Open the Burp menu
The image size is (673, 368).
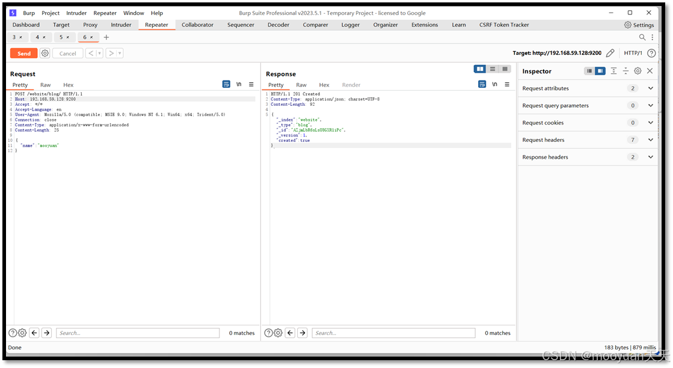pos(29,13)
